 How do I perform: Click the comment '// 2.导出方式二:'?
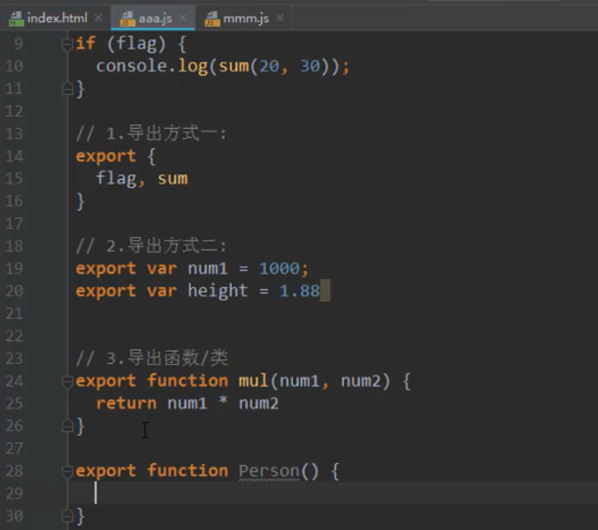coord(151,246)
